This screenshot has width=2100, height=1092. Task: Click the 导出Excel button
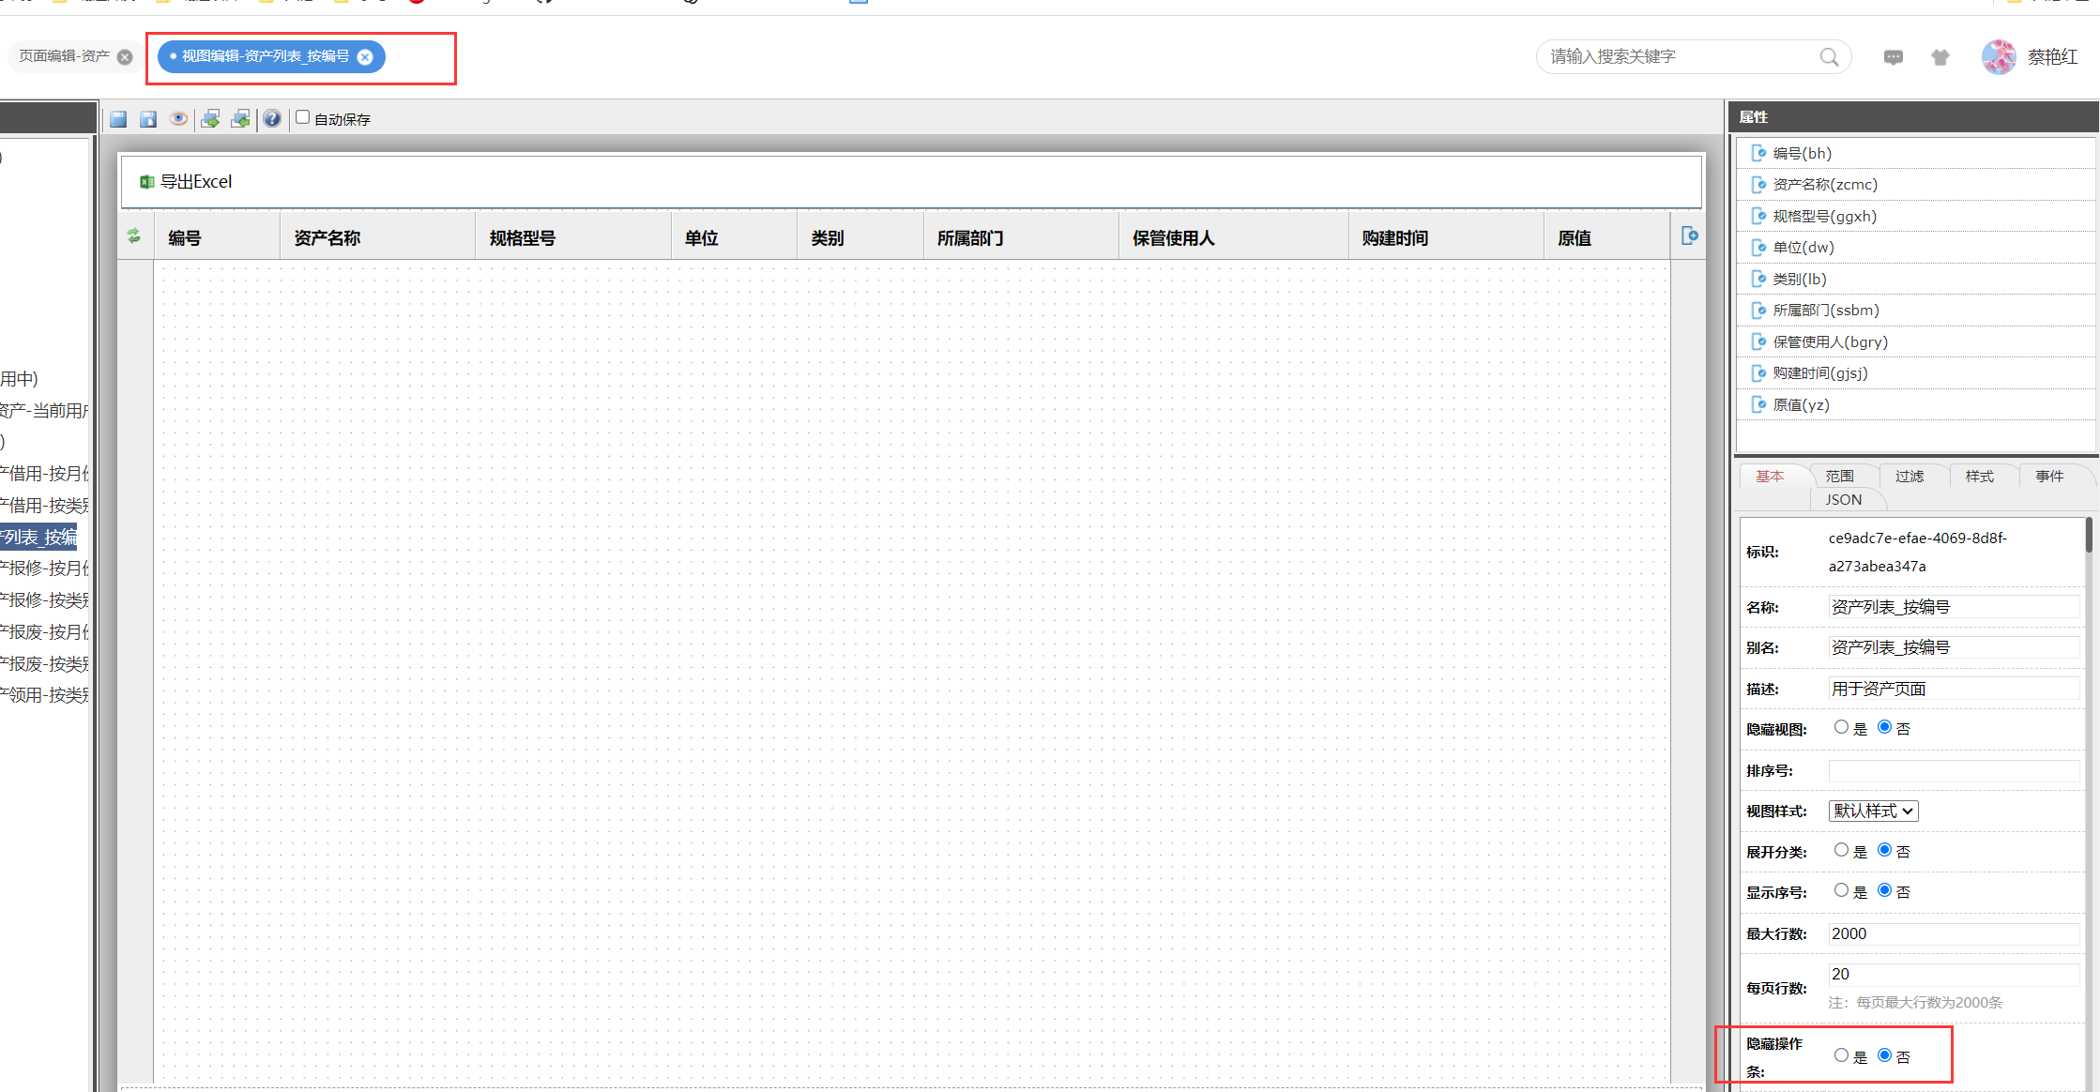pyautogui.click(x=187, y=182)
